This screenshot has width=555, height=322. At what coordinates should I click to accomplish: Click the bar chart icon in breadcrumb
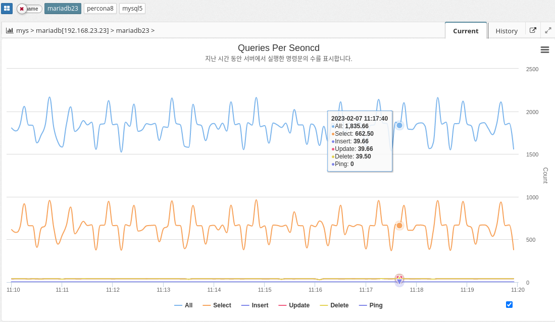point(10,30)
